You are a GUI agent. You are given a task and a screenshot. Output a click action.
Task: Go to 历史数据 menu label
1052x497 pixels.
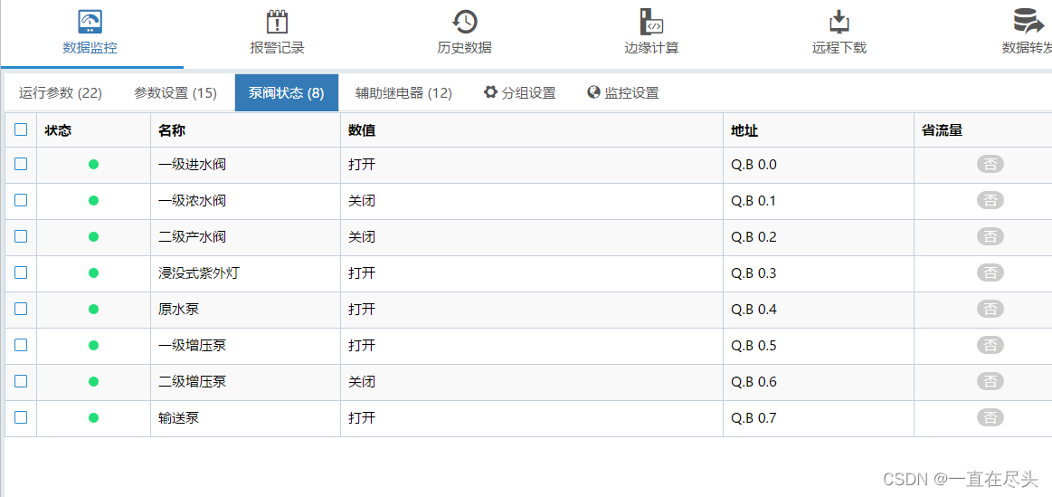pos(464,48)
